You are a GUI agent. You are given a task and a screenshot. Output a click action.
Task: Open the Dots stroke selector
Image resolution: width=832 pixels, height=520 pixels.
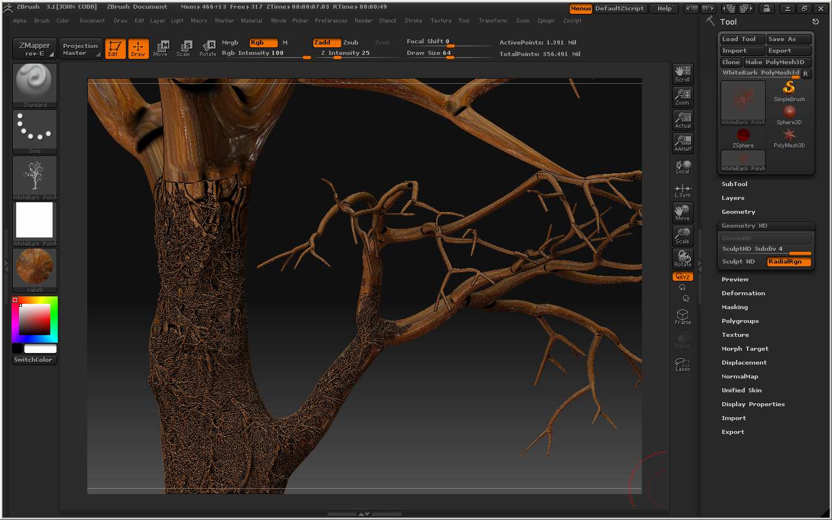[x=35, y=131]
